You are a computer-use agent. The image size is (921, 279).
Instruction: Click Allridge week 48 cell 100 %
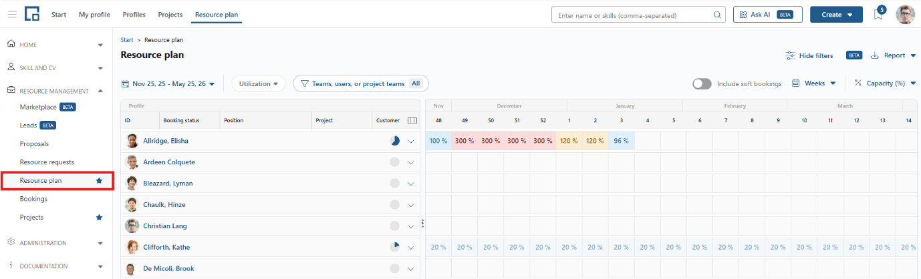[x=438, y=141]
